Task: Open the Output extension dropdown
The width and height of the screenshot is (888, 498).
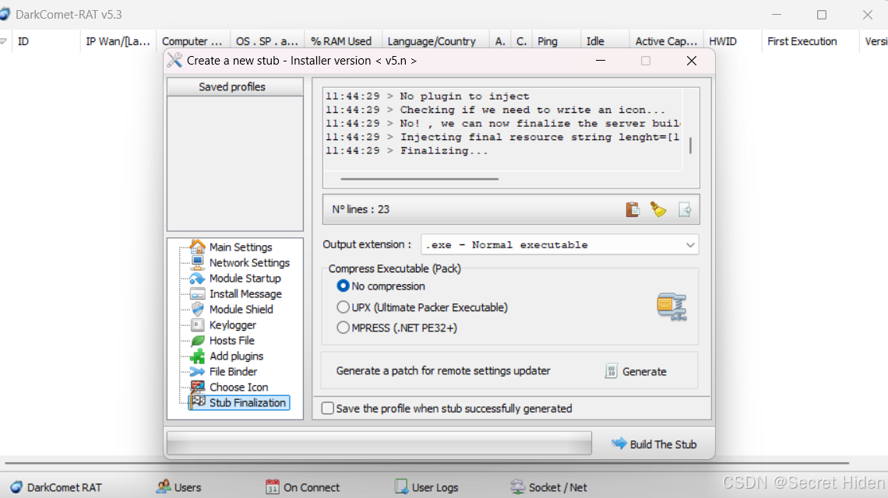Action: pyautogui.click(x=559, y=245)
